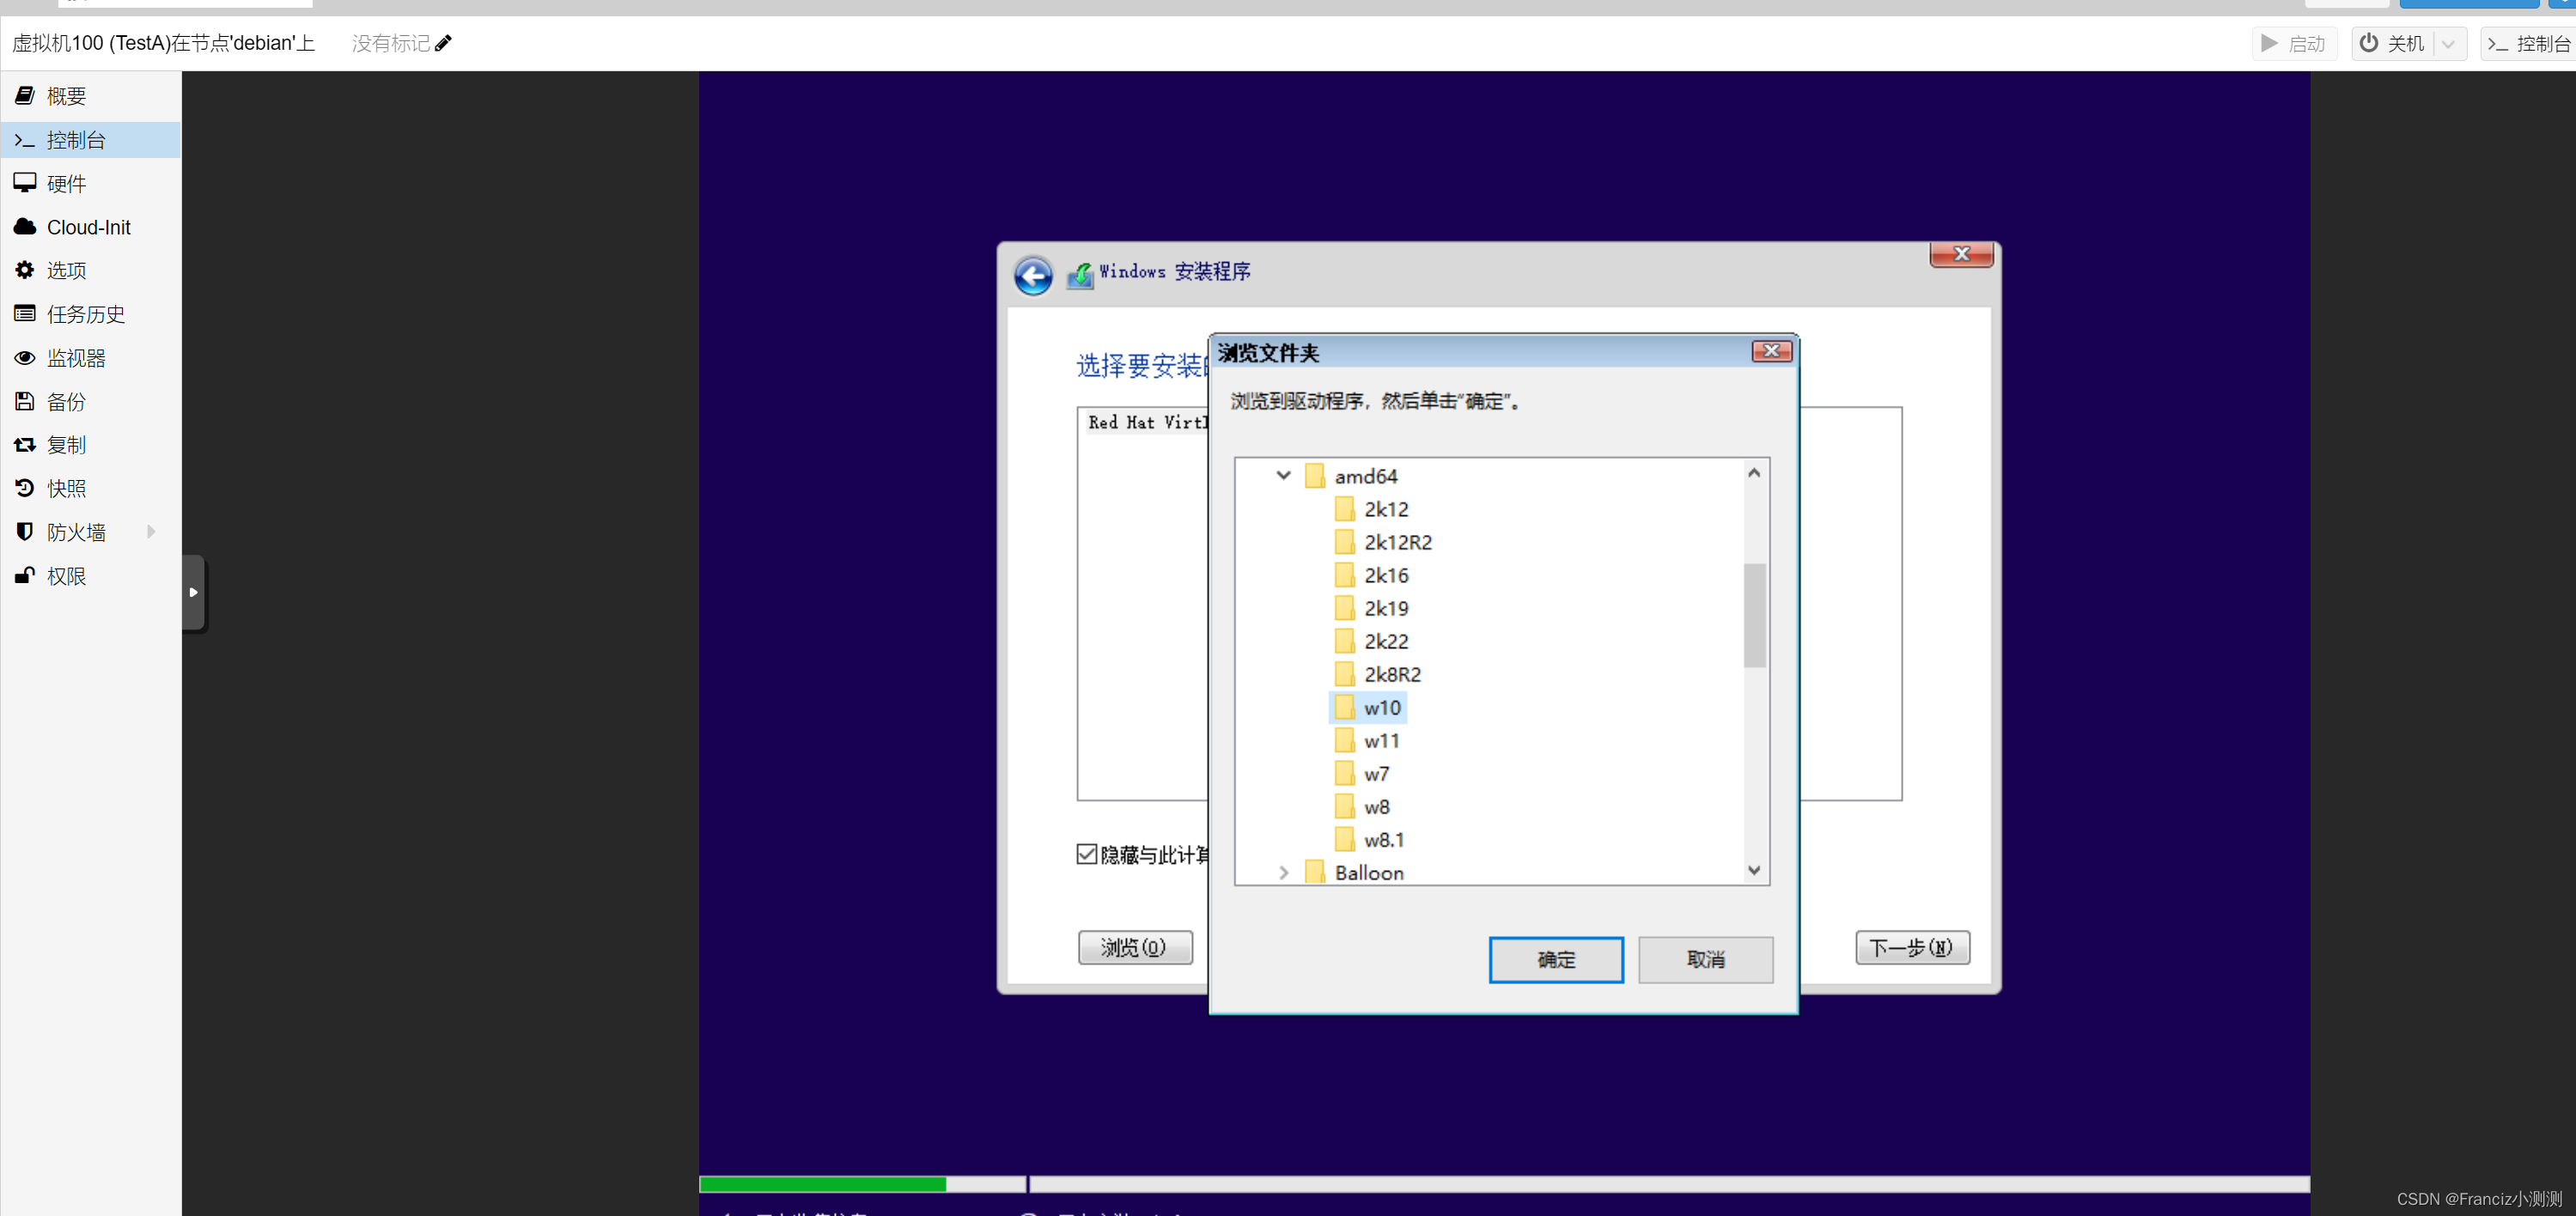
Task: Click the 关机 shutdown button
Action: 2392,43
